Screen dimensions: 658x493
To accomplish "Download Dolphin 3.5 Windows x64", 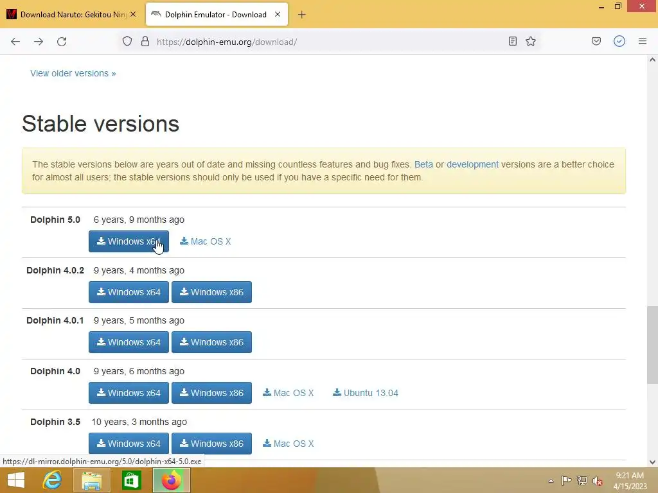I will 129,444.
